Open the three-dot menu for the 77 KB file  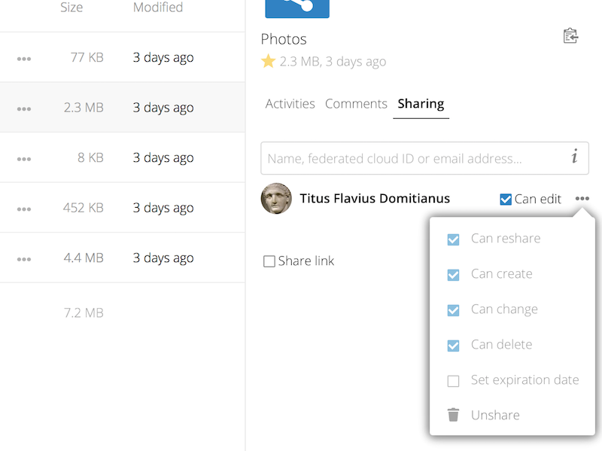pos(23,56)
